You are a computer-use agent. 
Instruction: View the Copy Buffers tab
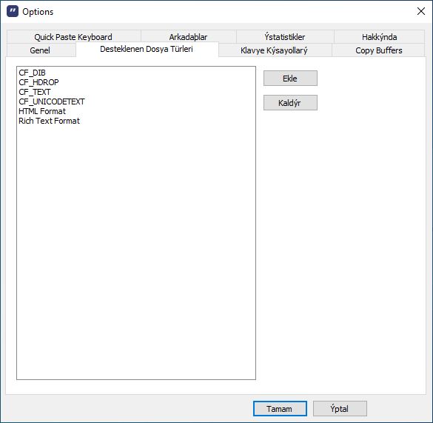379,50
